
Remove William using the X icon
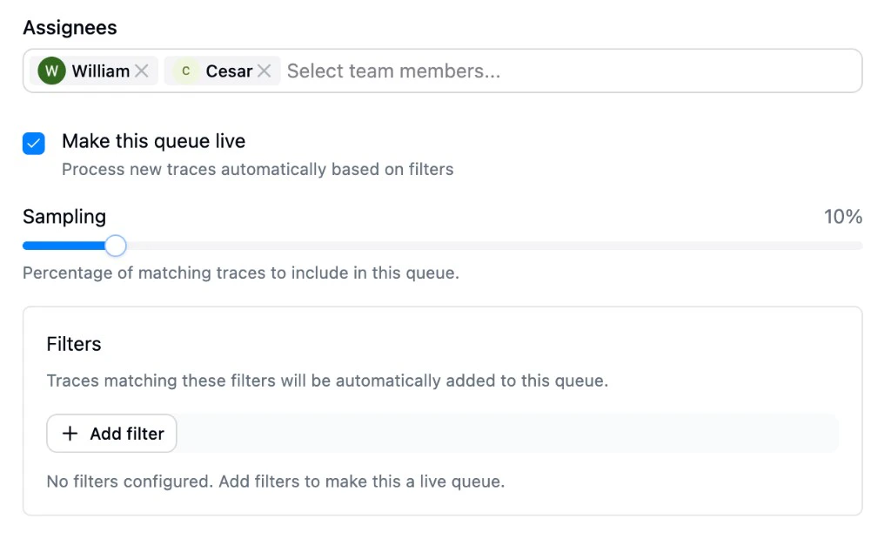pyautogui.click(x=142, y=71)
